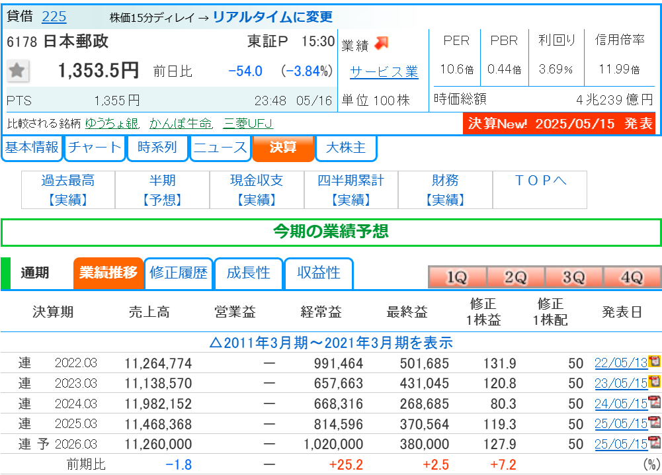The height and width of the screenshot is (475, 662).
Task: Select the ニュース tab
Action: tap(220, 148)
